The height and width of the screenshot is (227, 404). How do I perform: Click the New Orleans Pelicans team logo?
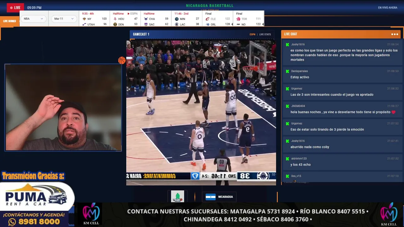pyautogui.click(x=238, y=24)
